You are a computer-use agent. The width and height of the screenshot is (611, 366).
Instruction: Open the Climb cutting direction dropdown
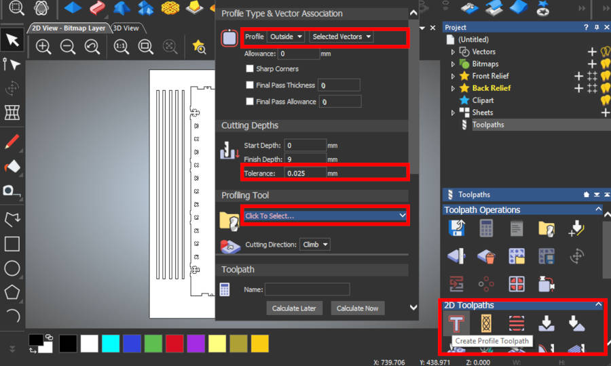[x=315, y=245]
